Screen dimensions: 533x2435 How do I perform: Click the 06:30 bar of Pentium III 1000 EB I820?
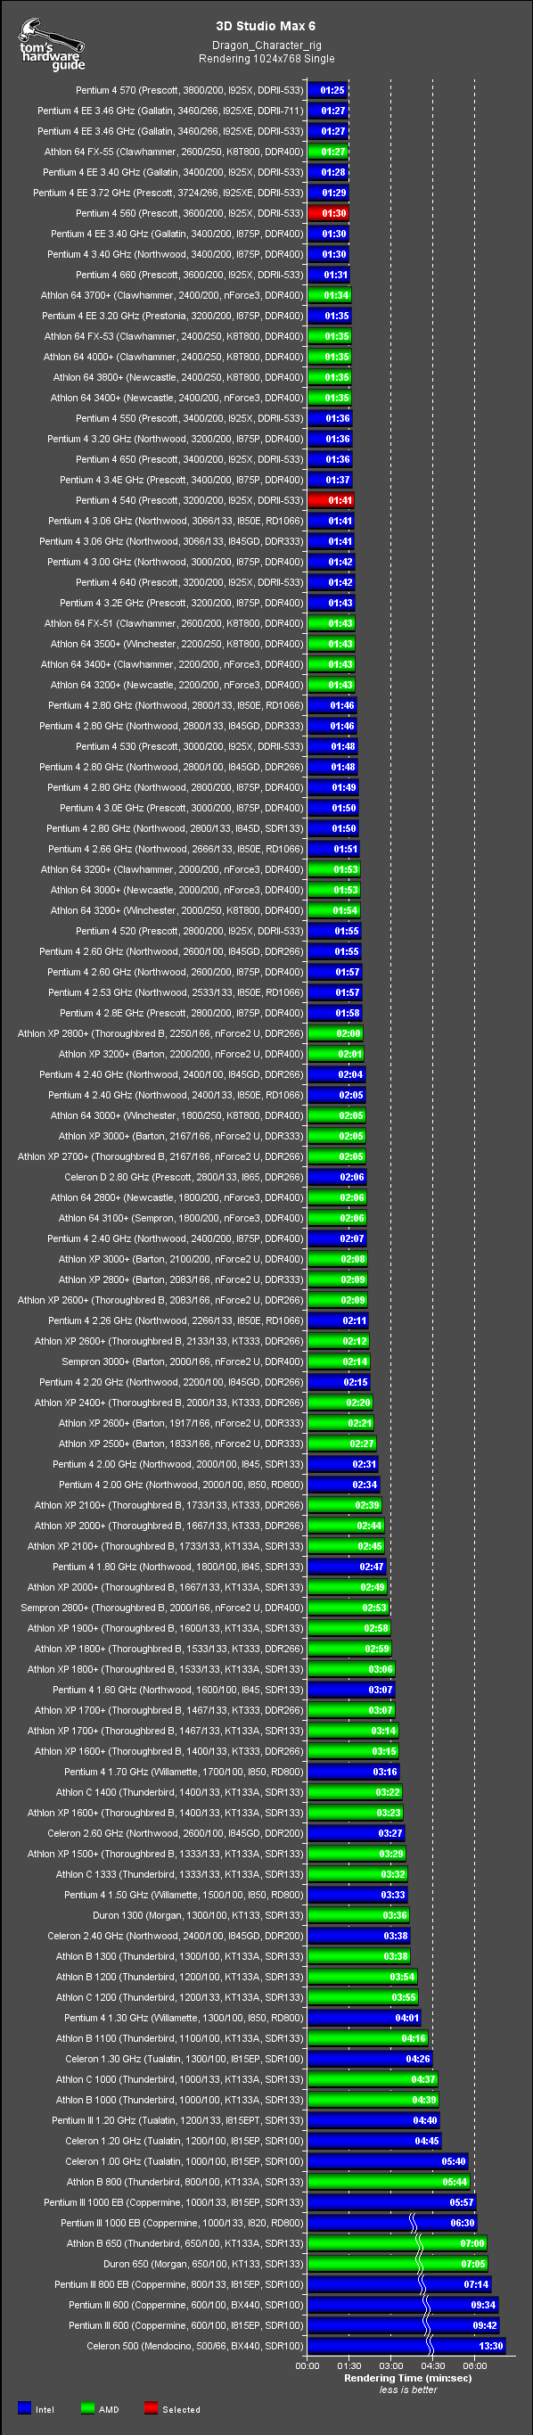[393, 2224]
